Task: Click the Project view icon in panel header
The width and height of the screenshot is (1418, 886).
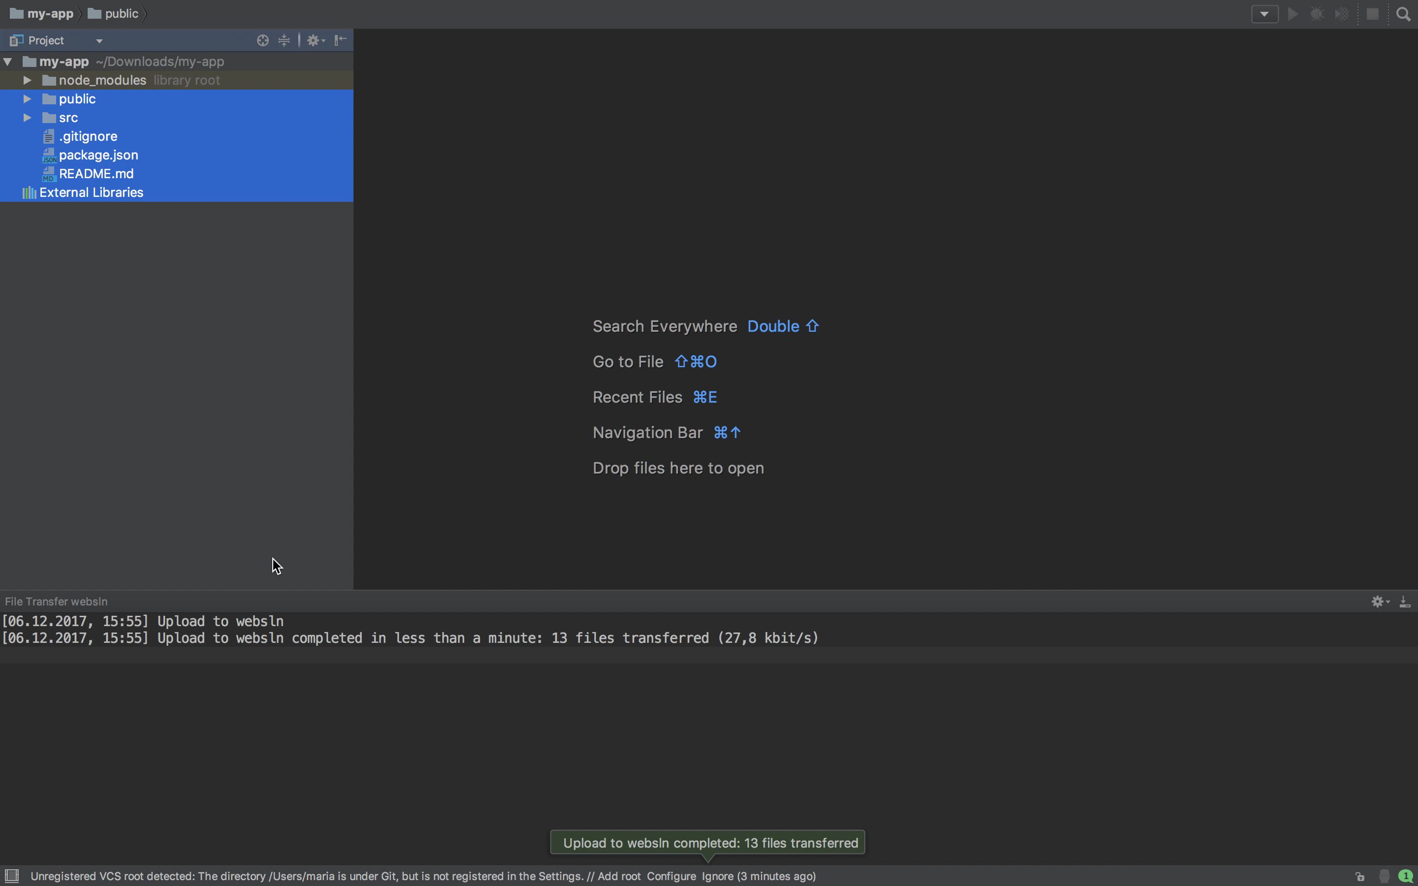Action: (x=16, y=40)
